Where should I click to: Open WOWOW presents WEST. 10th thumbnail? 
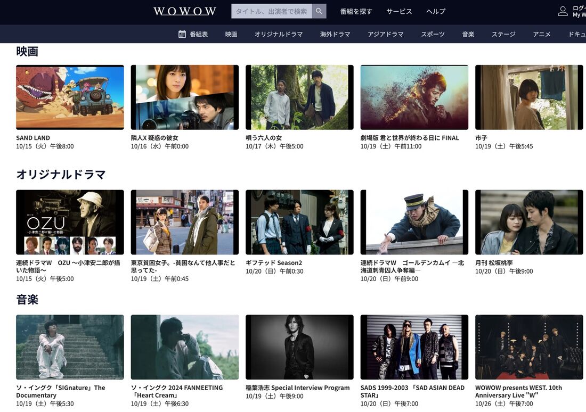pyautogui.click(x=529, y=347)
